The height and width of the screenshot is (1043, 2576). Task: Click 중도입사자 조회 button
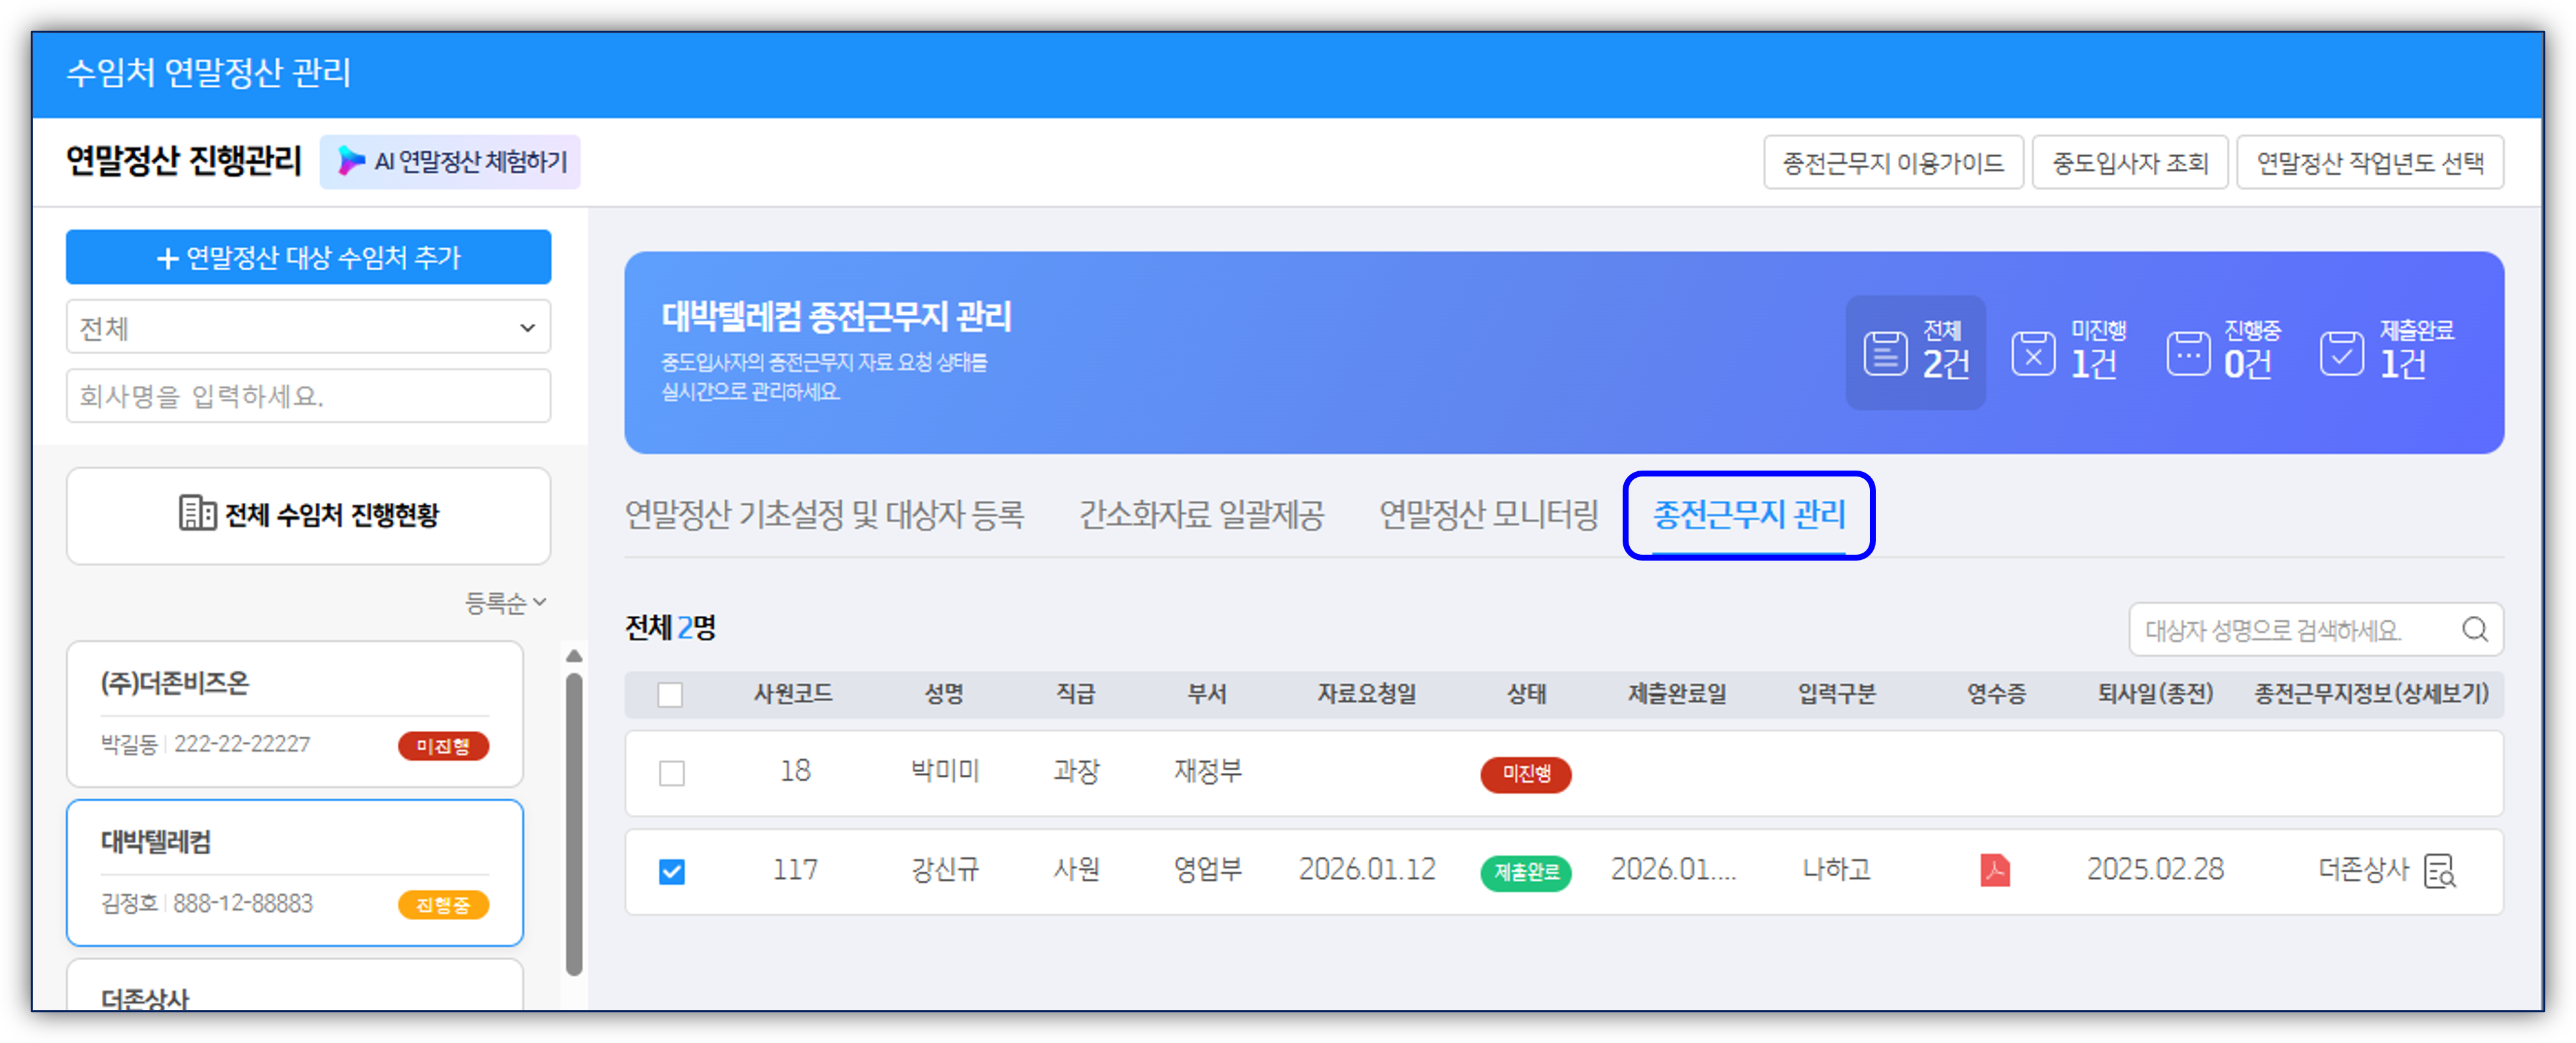coord(2130,162)
